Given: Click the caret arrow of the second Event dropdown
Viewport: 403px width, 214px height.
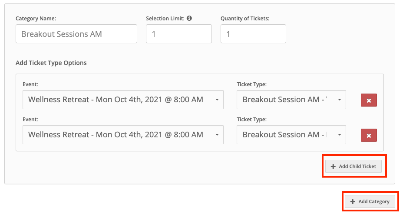Looking at the screenshot, I should [217, 135].
